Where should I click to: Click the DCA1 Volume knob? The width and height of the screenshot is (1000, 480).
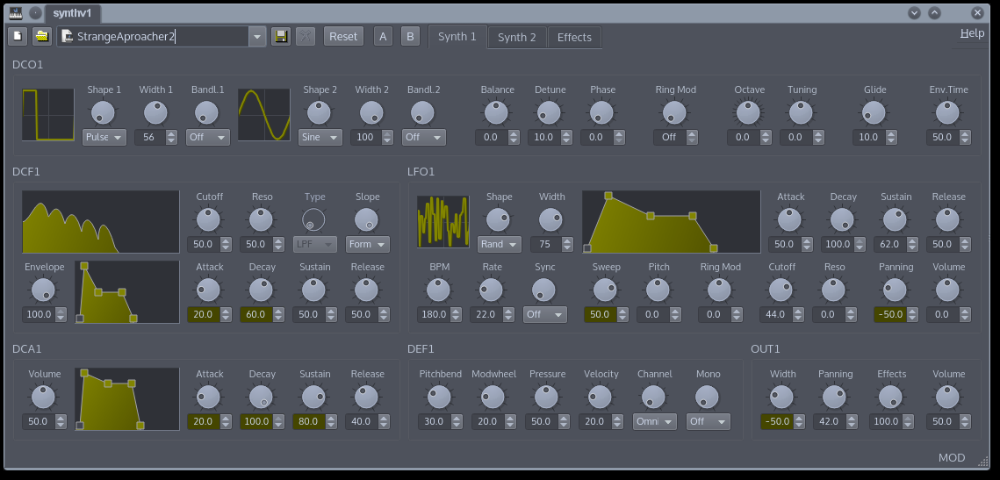44,398
